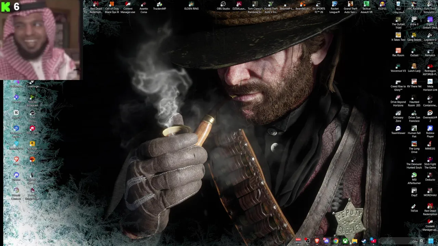Screen dimensions: 438x246
Task: Open the Elgato Stream Deck shortcut
Action: pos(430,23)
